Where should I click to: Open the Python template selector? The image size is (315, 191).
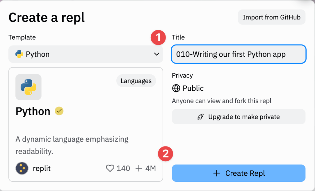pyautogui.click(x=86, y=54)
